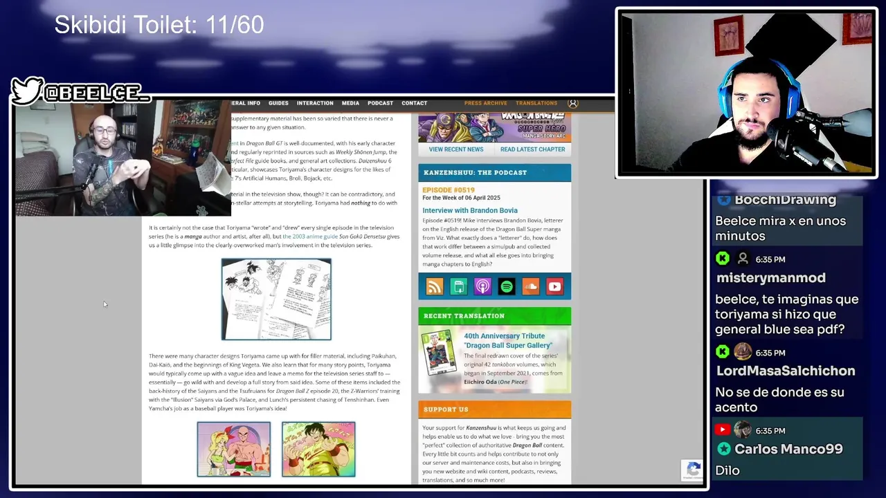Click Kick badge beside misterymanmod's message
Screen dimensions: 886x498
723,259
